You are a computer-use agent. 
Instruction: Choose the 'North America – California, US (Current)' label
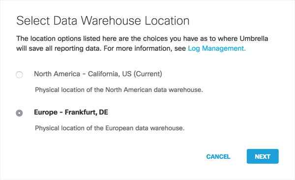98,74
